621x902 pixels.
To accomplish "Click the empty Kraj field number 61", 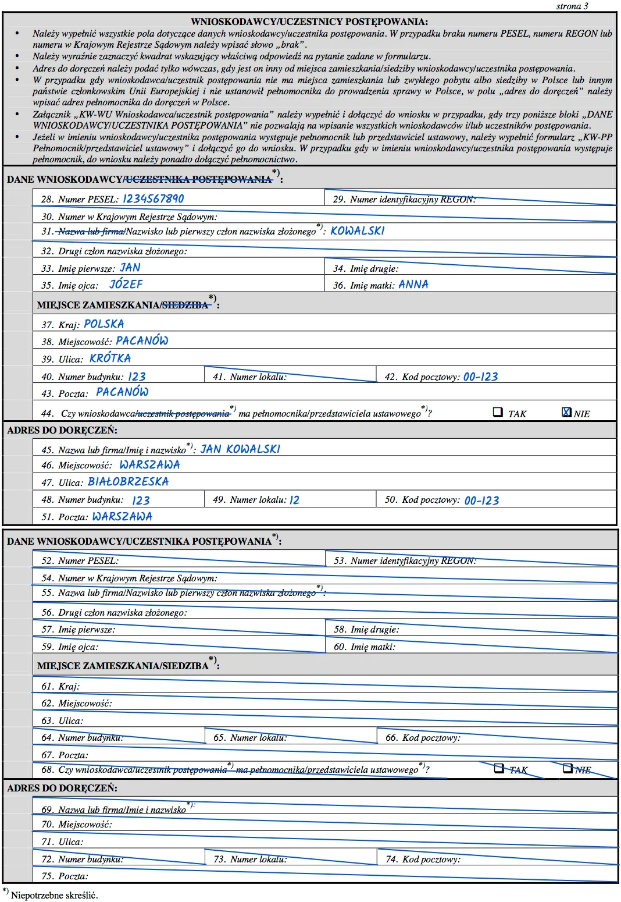I will [x=349, y=686].
